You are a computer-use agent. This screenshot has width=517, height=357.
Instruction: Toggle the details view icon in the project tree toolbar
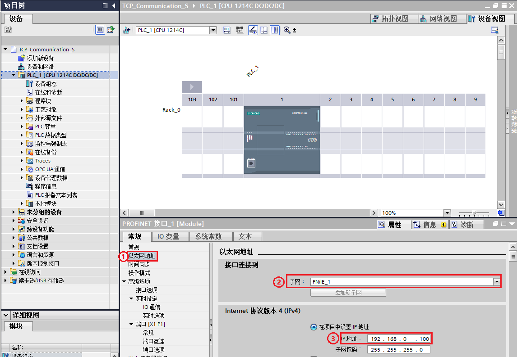100,30
